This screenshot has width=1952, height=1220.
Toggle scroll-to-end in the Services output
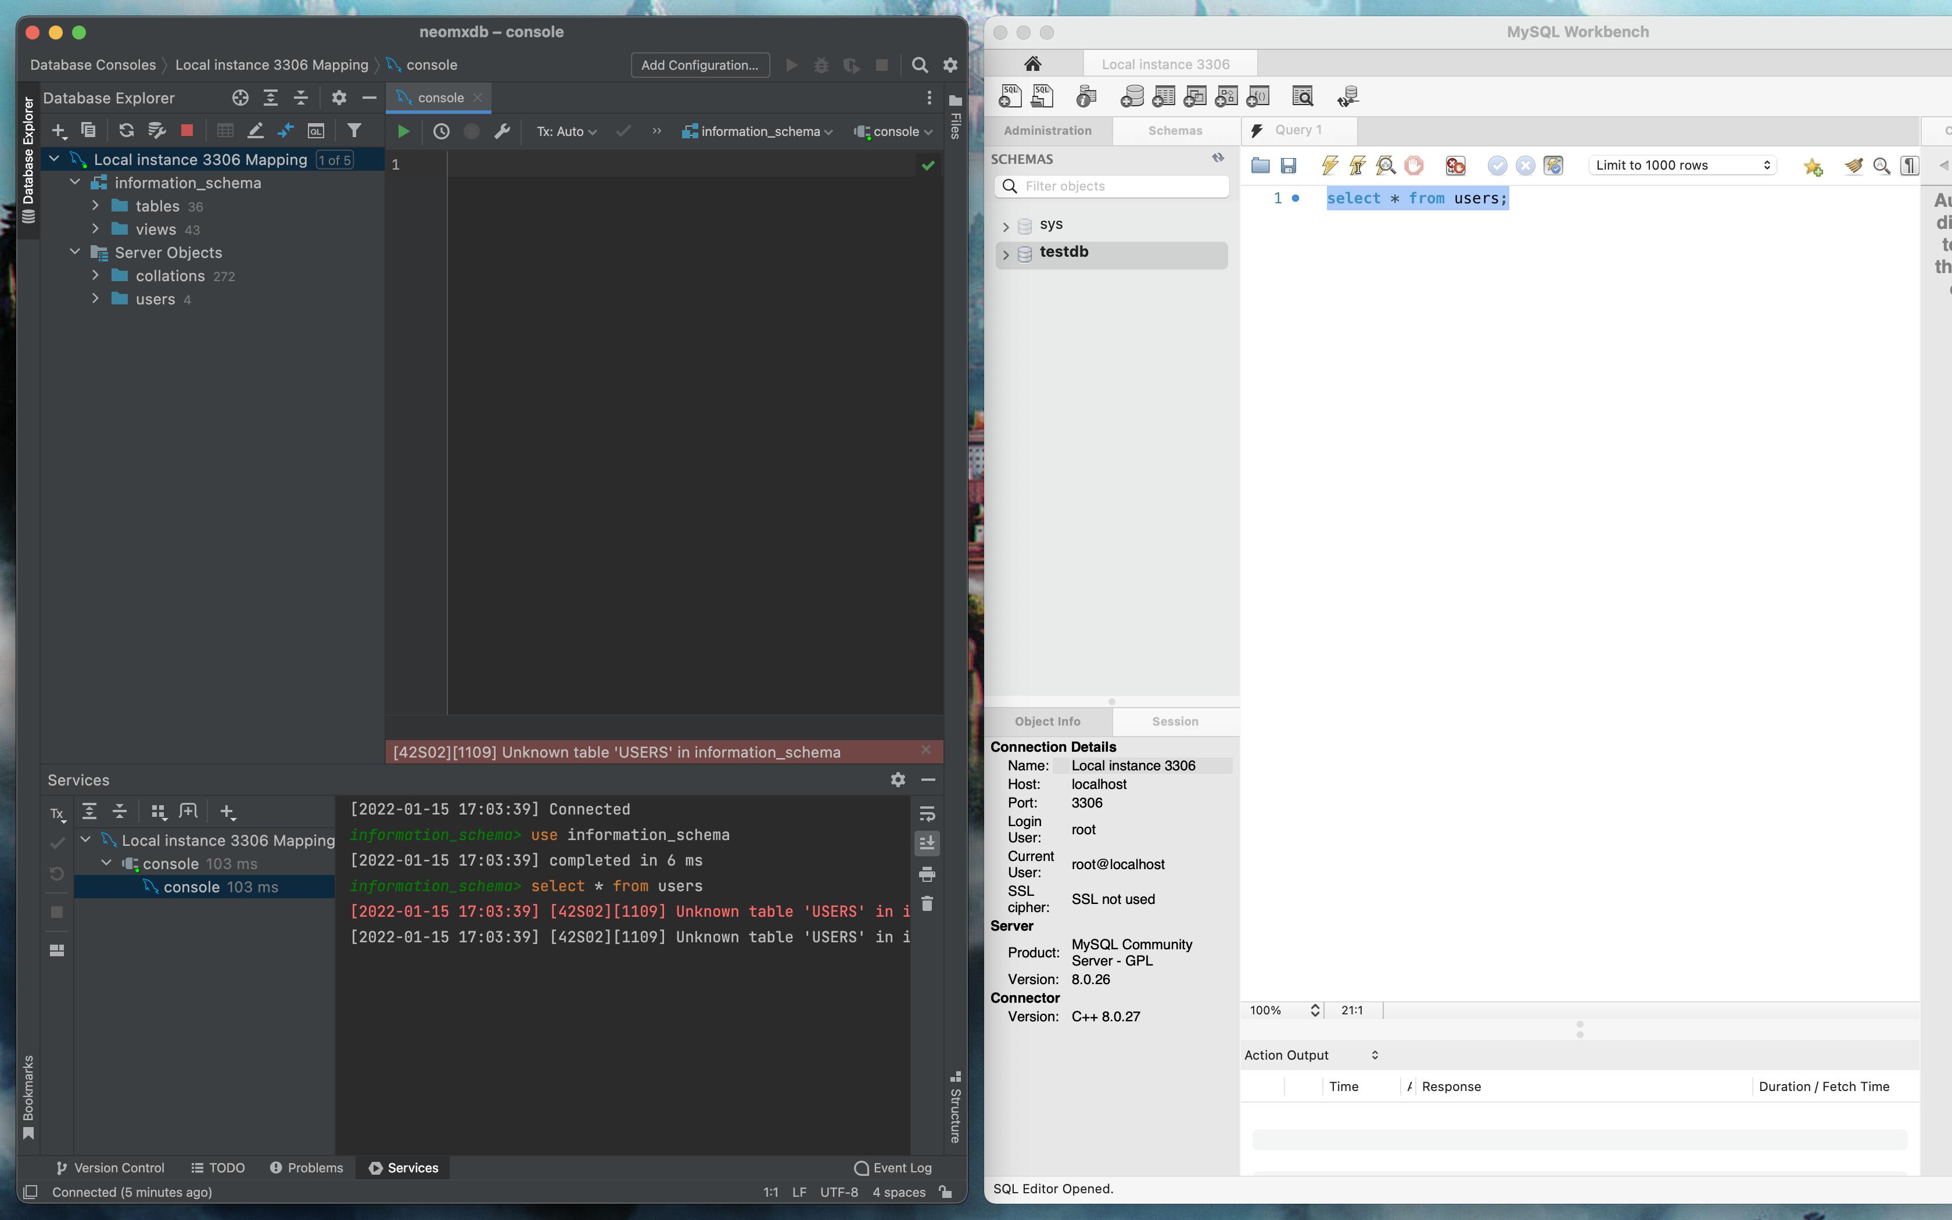coord(927,843)
